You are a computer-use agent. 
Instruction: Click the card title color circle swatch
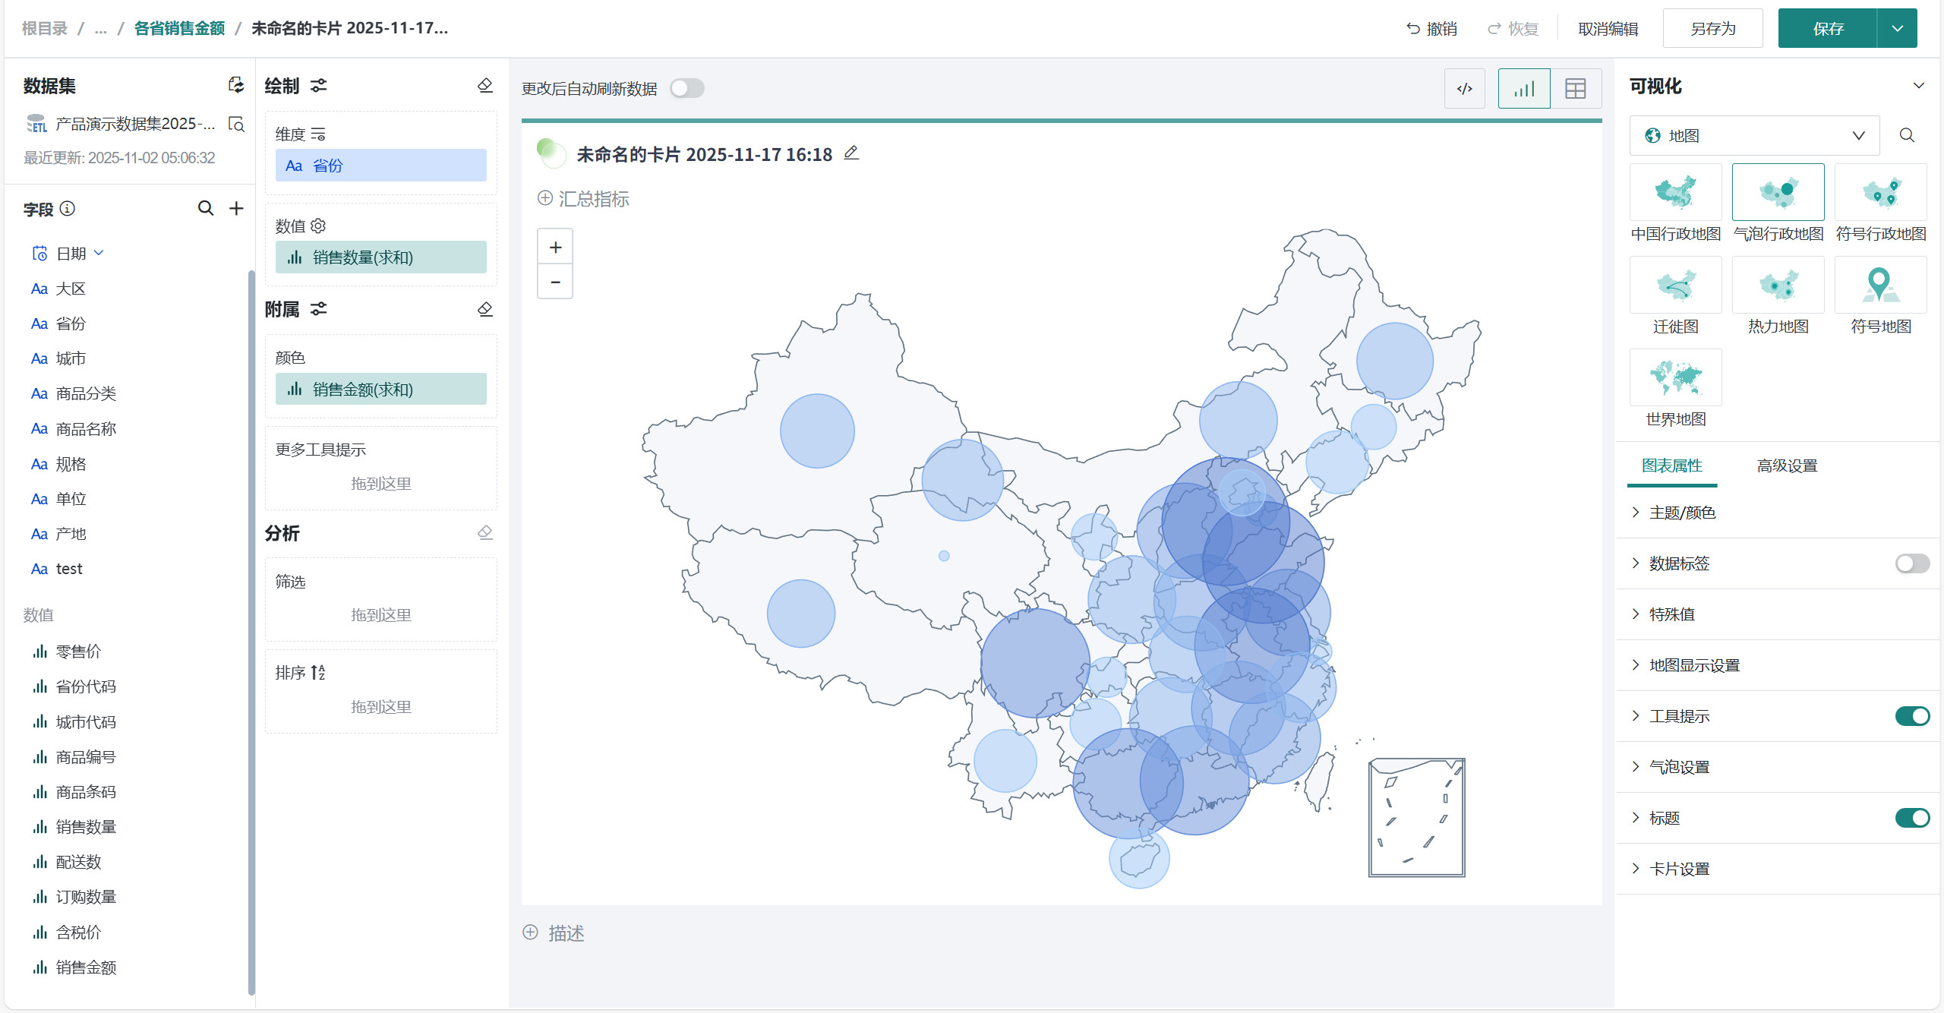(x=551, y=153)
